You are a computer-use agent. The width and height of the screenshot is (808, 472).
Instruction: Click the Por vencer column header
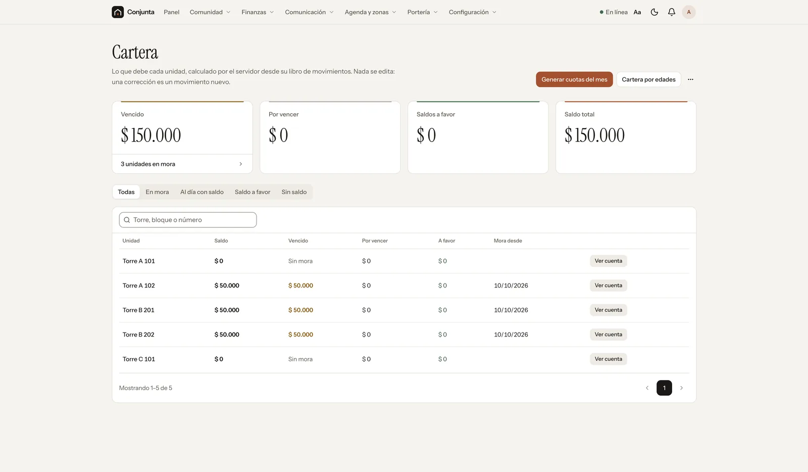[x=375, y=241]
